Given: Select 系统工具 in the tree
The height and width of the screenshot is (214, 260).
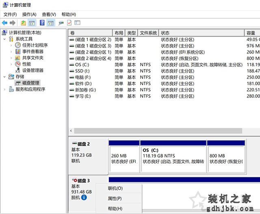Looking at the screenshot, I should [x=24, y=39].
